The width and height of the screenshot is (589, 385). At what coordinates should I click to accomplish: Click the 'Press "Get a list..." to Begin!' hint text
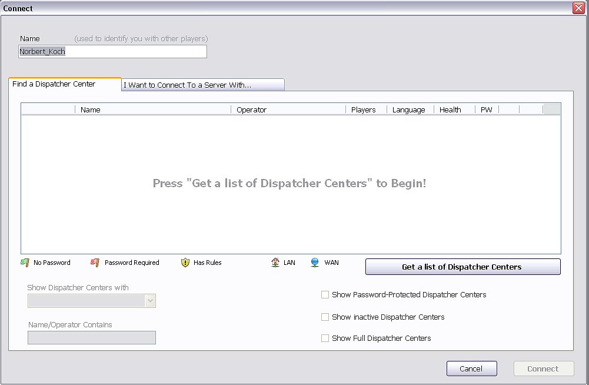(289, 183)
